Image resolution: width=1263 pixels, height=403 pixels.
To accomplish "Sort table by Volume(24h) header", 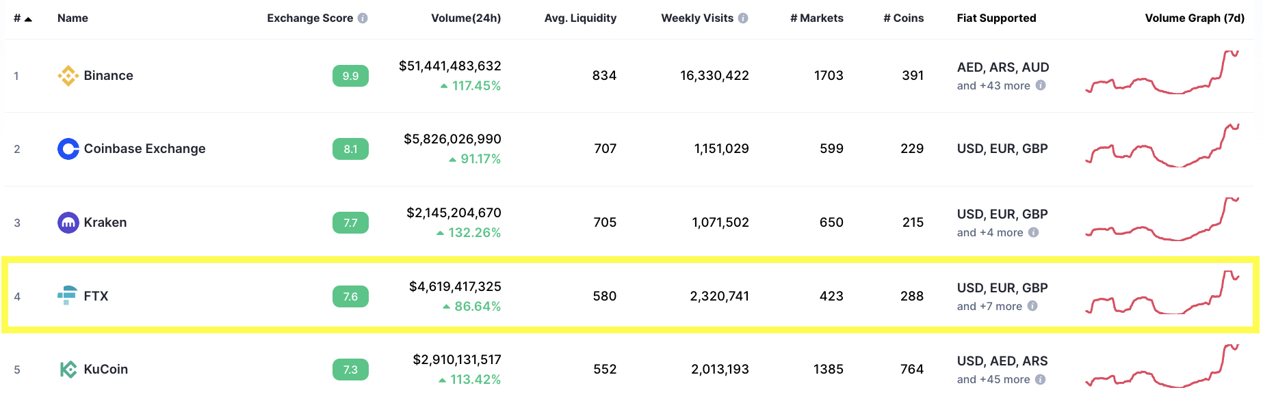I will [466, 18].
